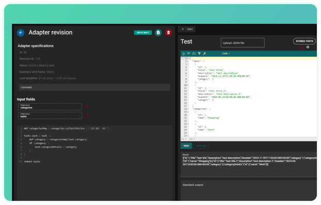
Task: Click the format JSON icon in editor toolbar
Action: (x=184, y=53)
